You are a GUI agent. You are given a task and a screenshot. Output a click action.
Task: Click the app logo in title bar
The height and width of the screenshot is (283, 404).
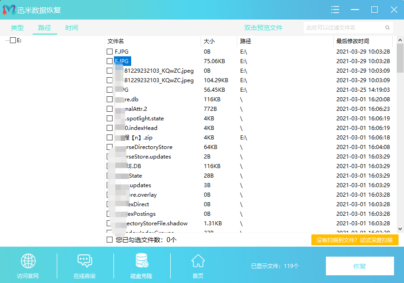pos(9,10)
